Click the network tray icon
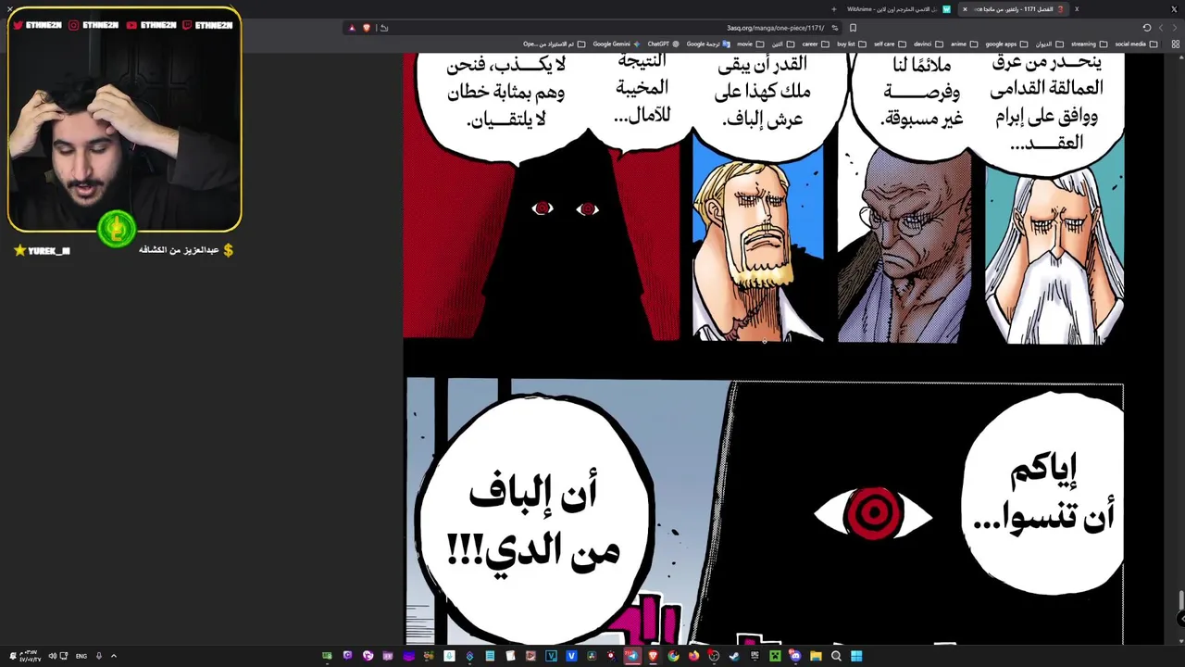Screen dimensions: 1185x667 [65, 656]
